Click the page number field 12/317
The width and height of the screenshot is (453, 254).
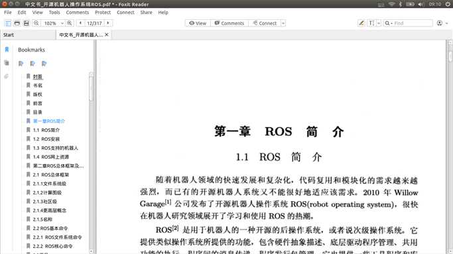click(94, 23)
